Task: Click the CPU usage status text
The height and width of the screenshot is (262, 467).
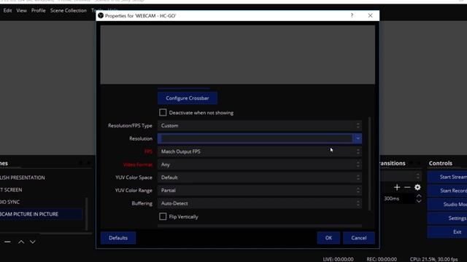Action: tap(433, 259)
